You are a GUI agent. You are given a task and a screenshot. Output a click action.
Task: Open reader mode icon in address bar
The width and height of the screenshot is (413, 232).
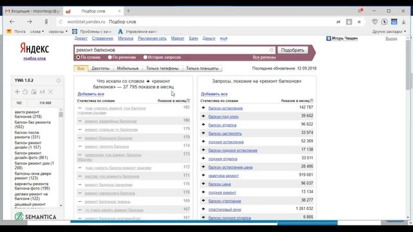349,22
